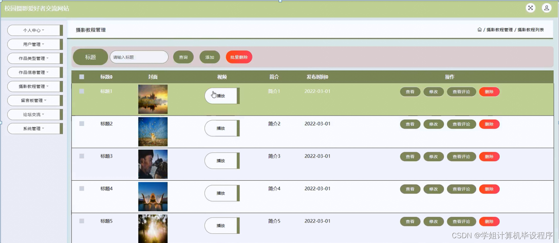Play the video for 标题5 row
The width and height of the screenshot is (559, 243).
click(x=222, y=225)
